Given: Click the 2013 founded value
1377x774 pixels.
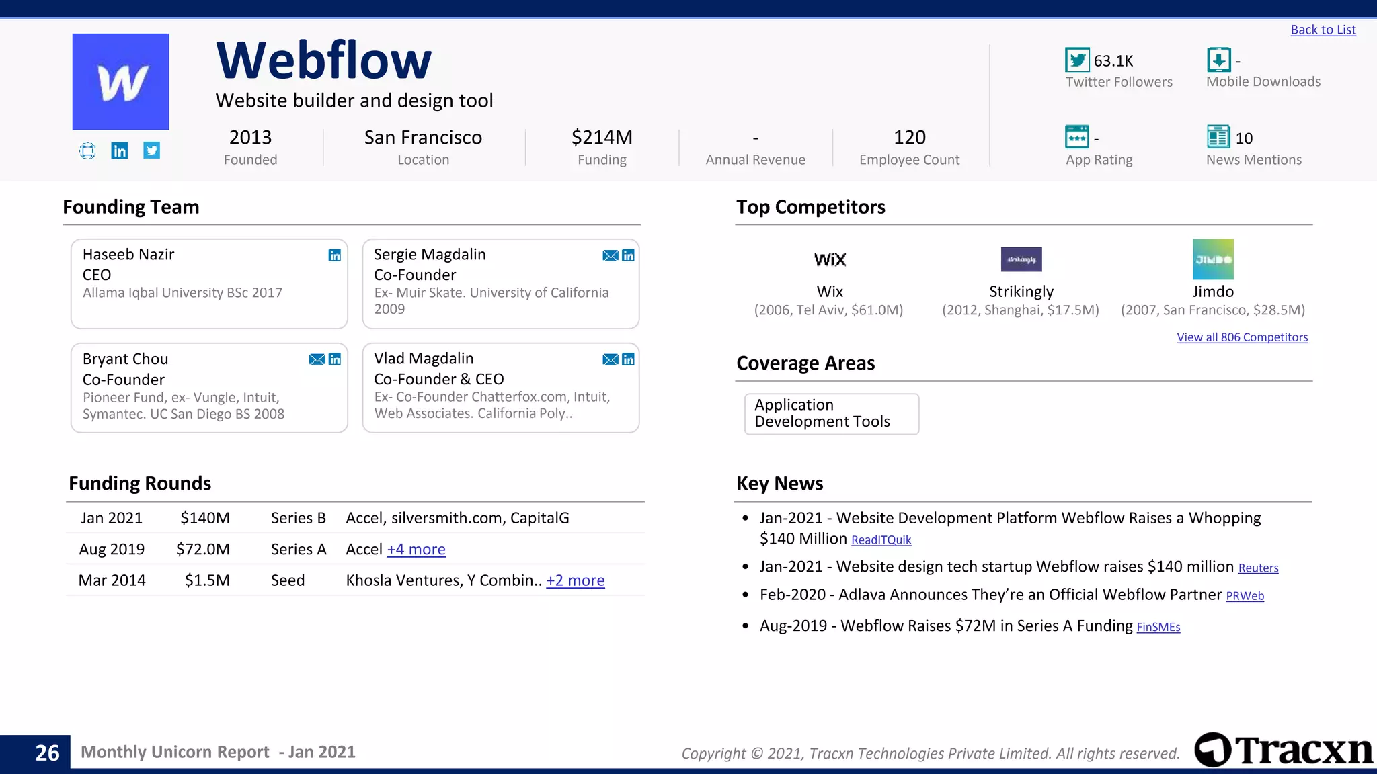Looking at the screenshot, I should coord(250,137).
